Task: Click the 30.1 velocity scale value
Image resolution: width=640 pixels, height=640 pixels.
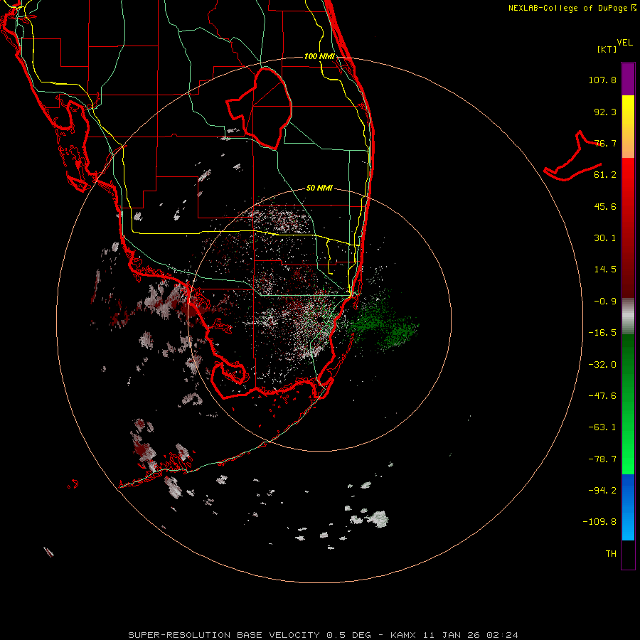Action: click(x=605, y=238)
